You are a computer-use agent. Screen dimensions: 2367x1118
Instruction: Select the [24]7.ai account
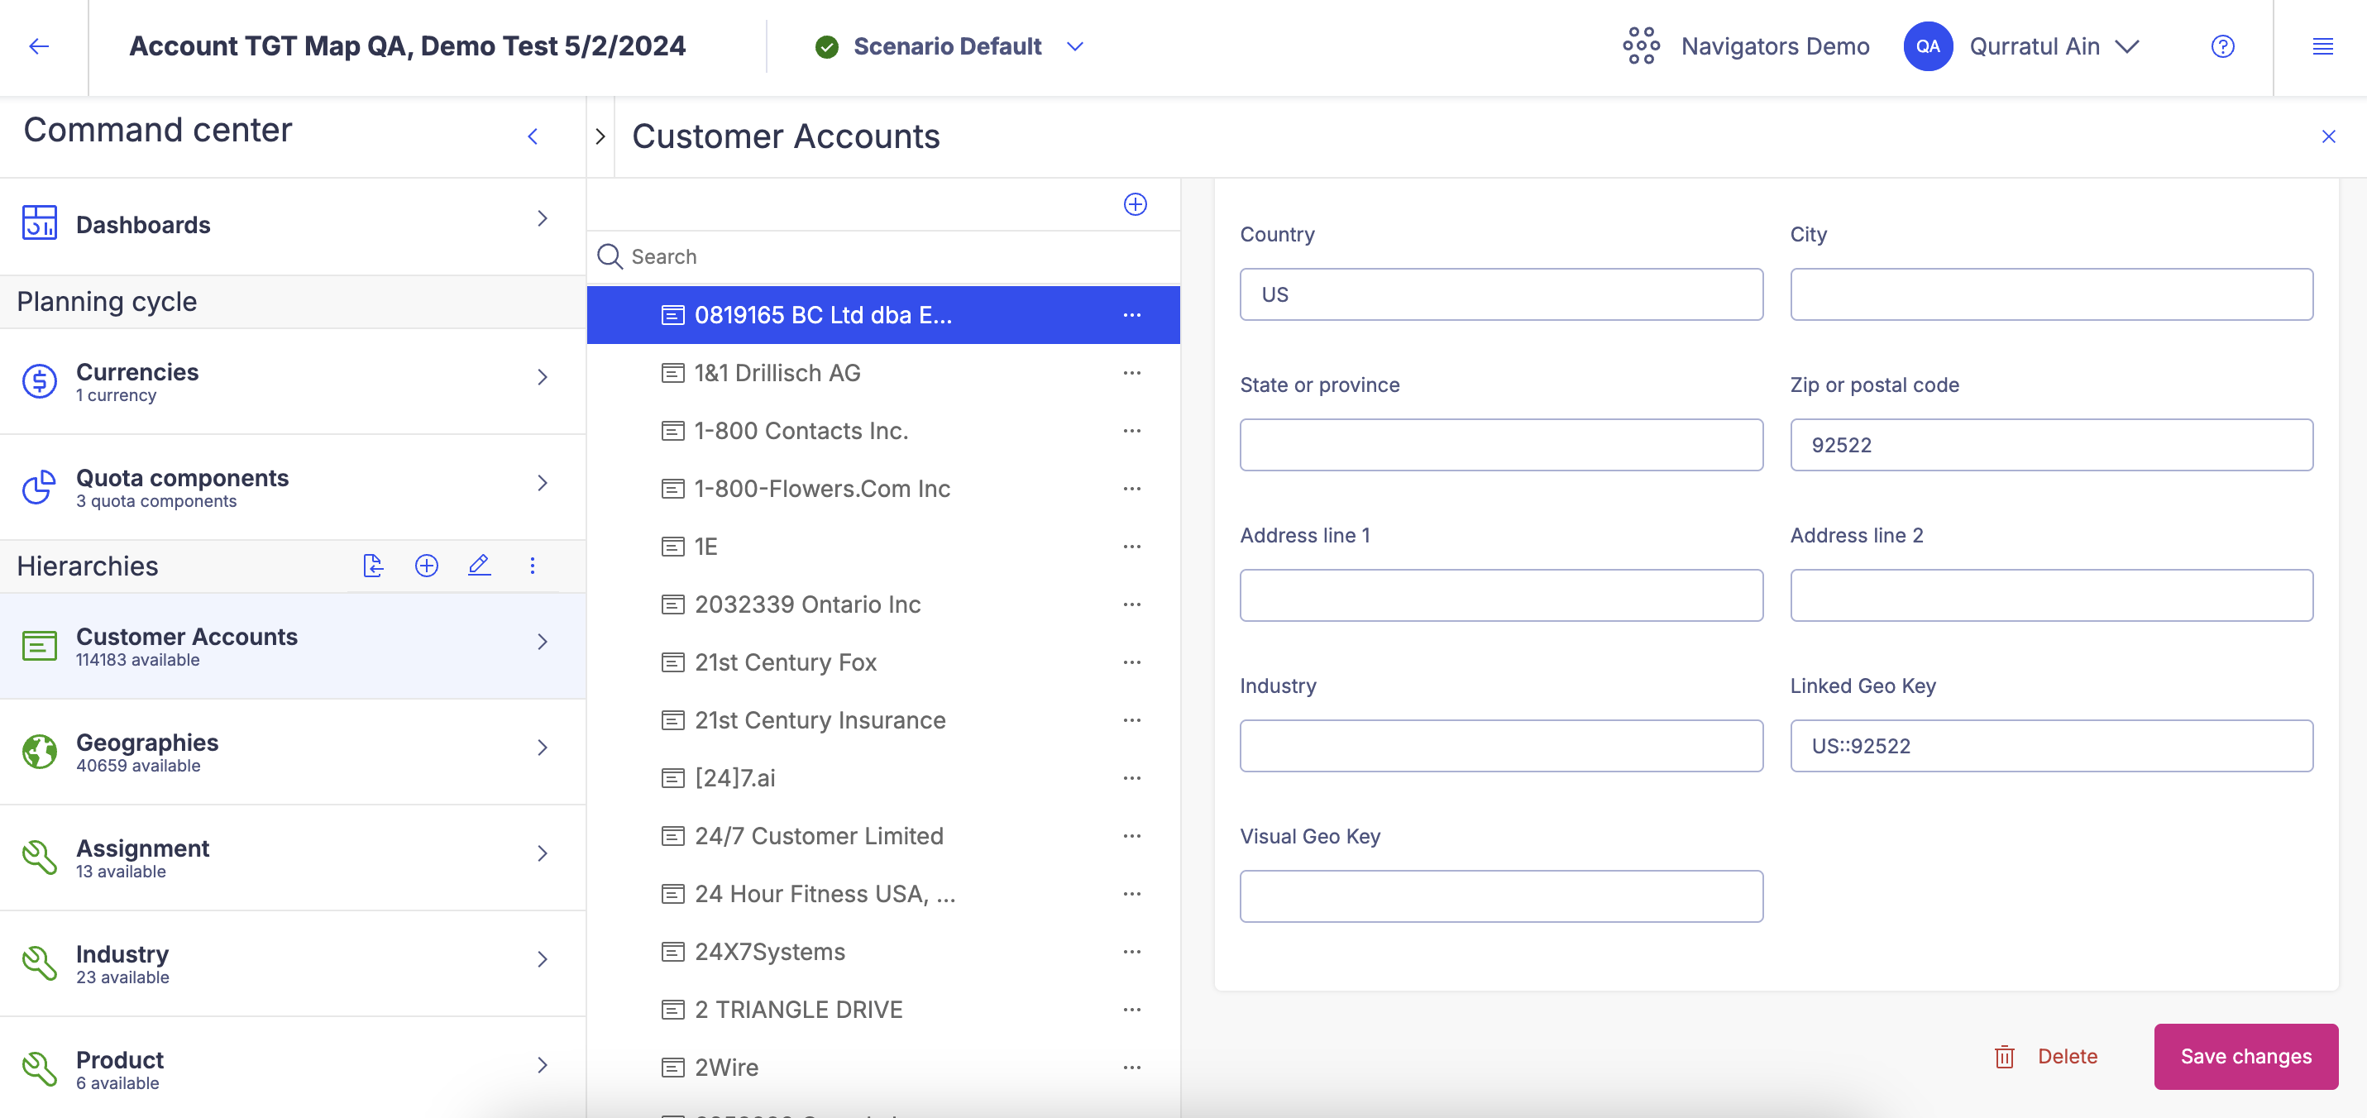click(883, 778)
